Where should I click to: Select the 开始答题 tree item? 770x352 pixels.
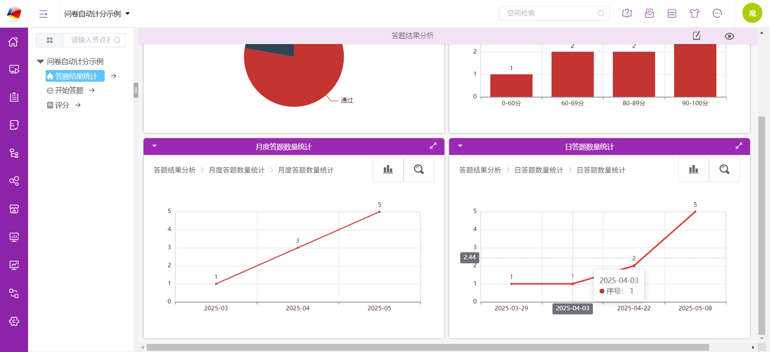65,91
